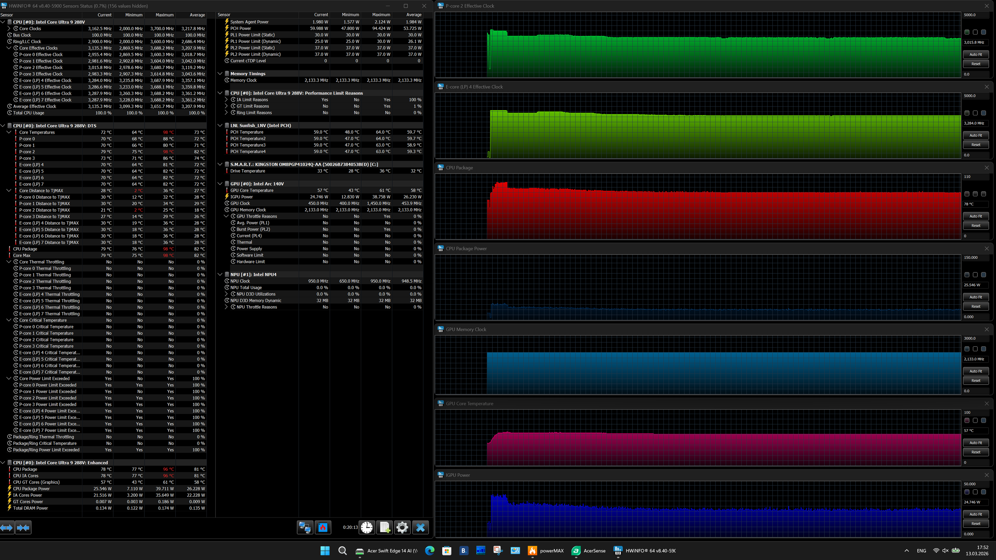Open Microsoft Edge from the taskbar
The height and width of the screenshot is (560, 996).
(430, 551)
